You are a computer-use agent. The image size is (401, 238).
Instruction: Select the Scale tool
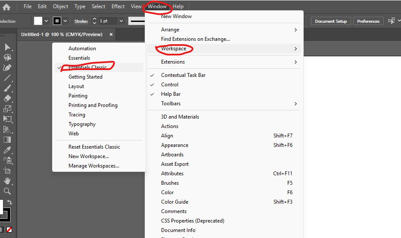7,109
